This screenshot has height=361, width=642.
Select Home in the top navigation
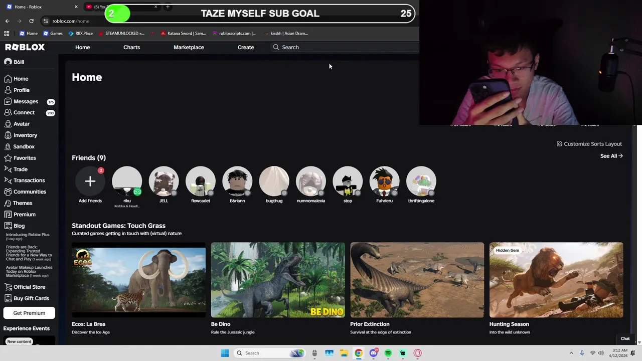(x=82, y=47)
